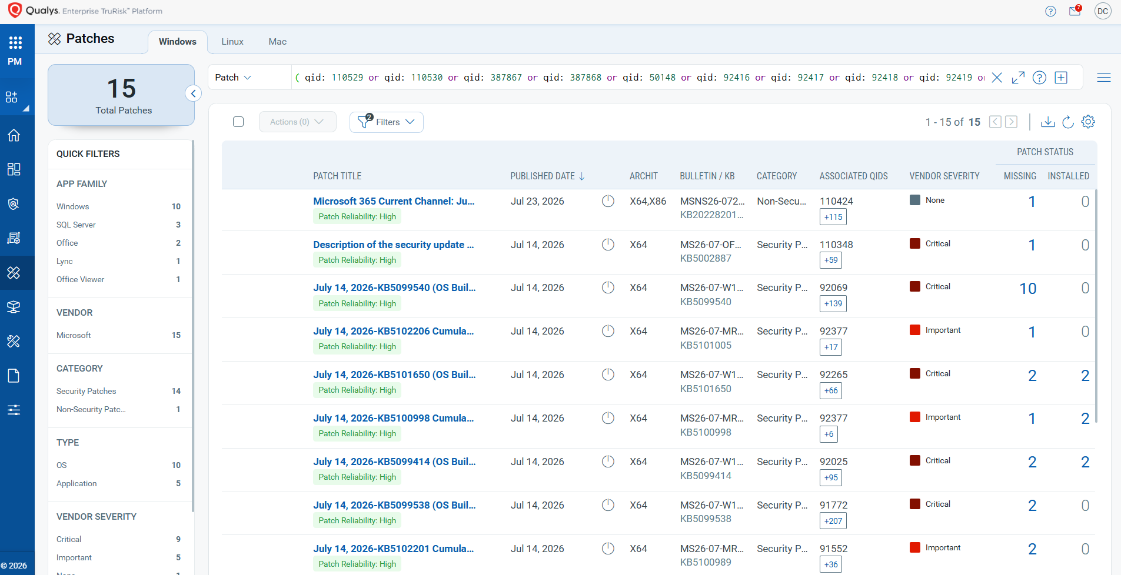Open the table settings gear
Image resolution: width=1121 pixels, height=575 pixels.
point(1088,122)
